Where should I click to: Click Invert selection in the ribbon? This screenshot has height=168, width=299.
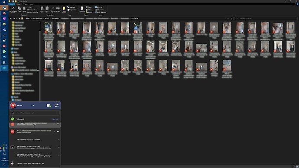coord(100,13)
